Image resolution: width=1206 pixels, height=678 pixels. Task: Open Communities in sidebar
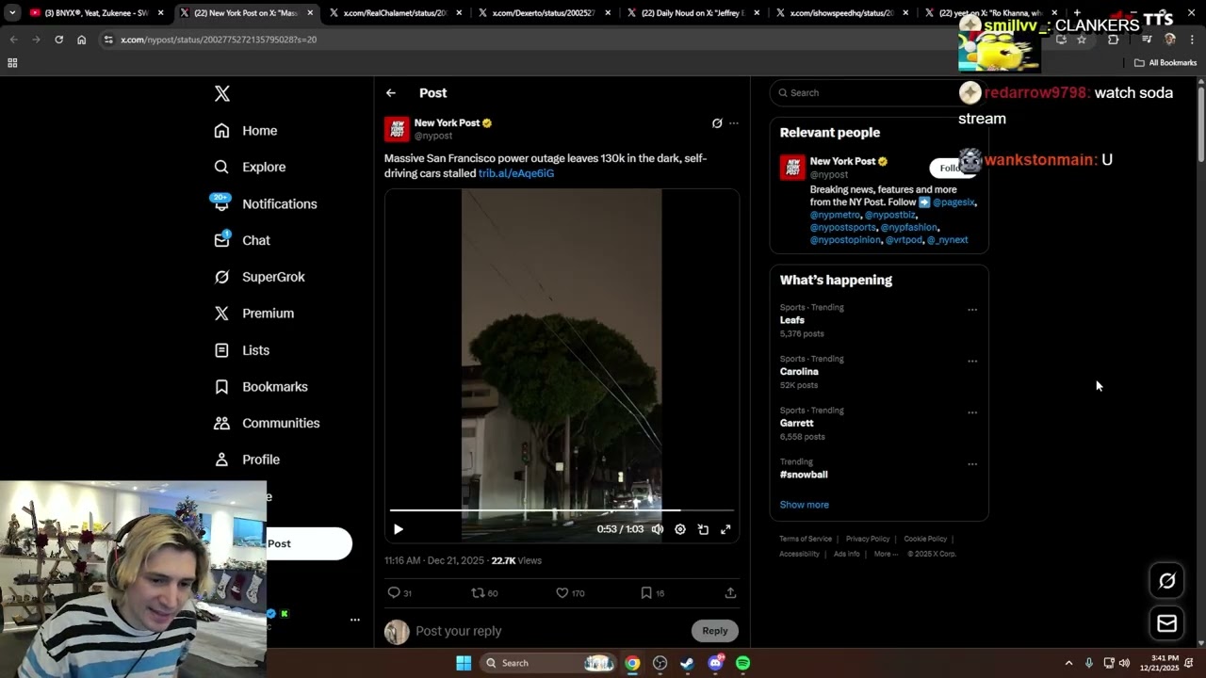tap(268, 424)
